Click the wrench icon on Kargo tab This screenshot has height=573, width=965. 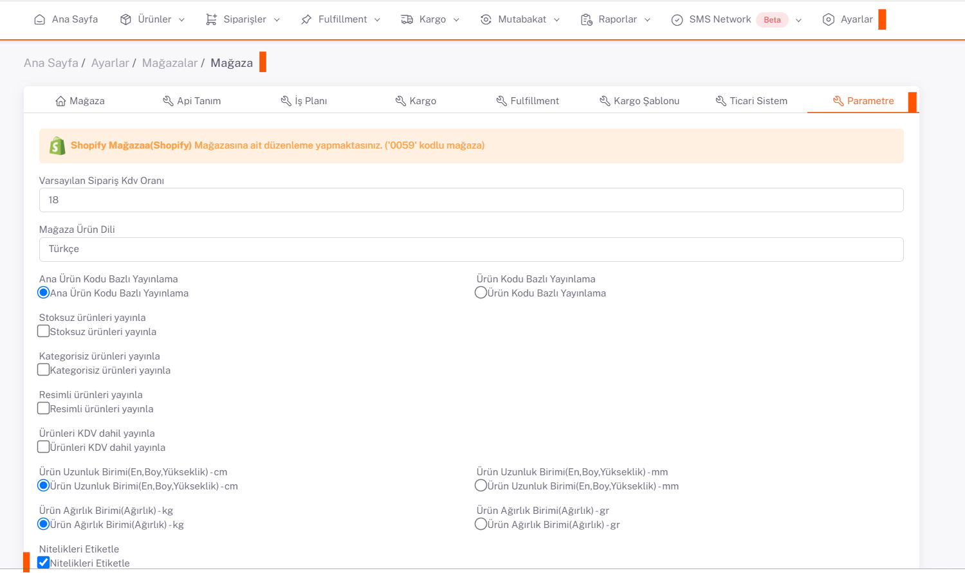pyautogui.click(x=401, y=101)
